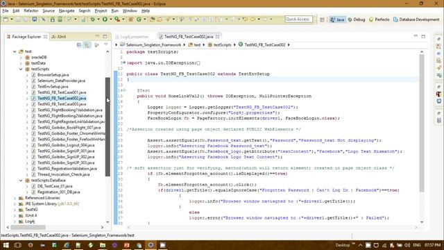Close the TestNG_FB_TestCase002.java editor tab
444x250 pixels.
(x=217, y=37)
